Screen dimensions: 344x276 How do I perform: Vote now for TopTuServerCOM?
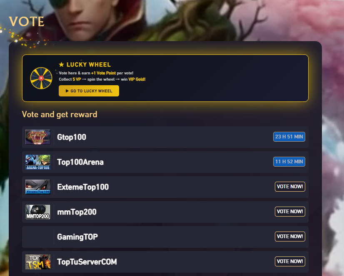(x=290, y=261)
